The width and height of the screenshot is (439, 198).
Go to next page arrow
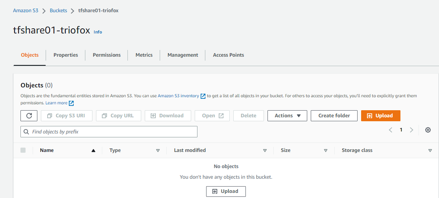point(411,130)
